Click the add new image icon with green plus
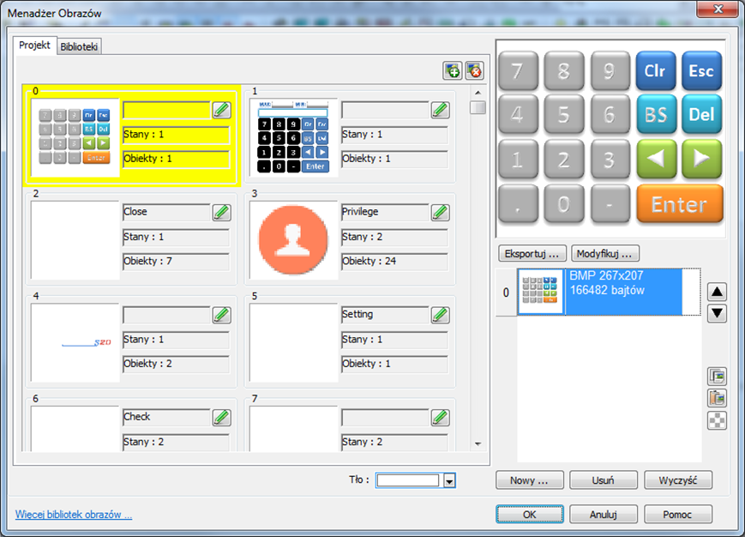Viewport: 745px width, 537px height. tap(453, 71)
